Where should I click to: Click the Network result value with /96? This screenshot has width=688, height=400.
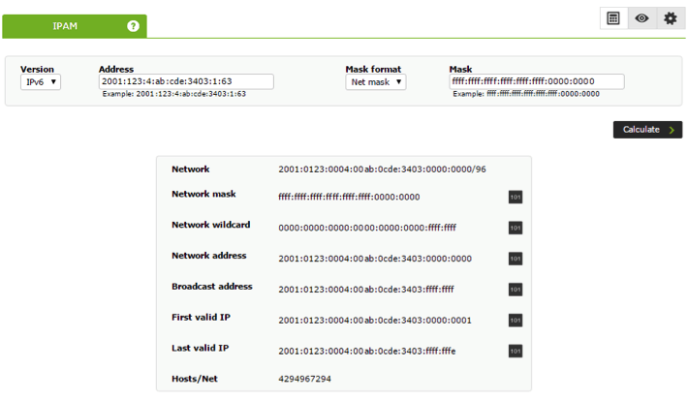coord(382,169)
